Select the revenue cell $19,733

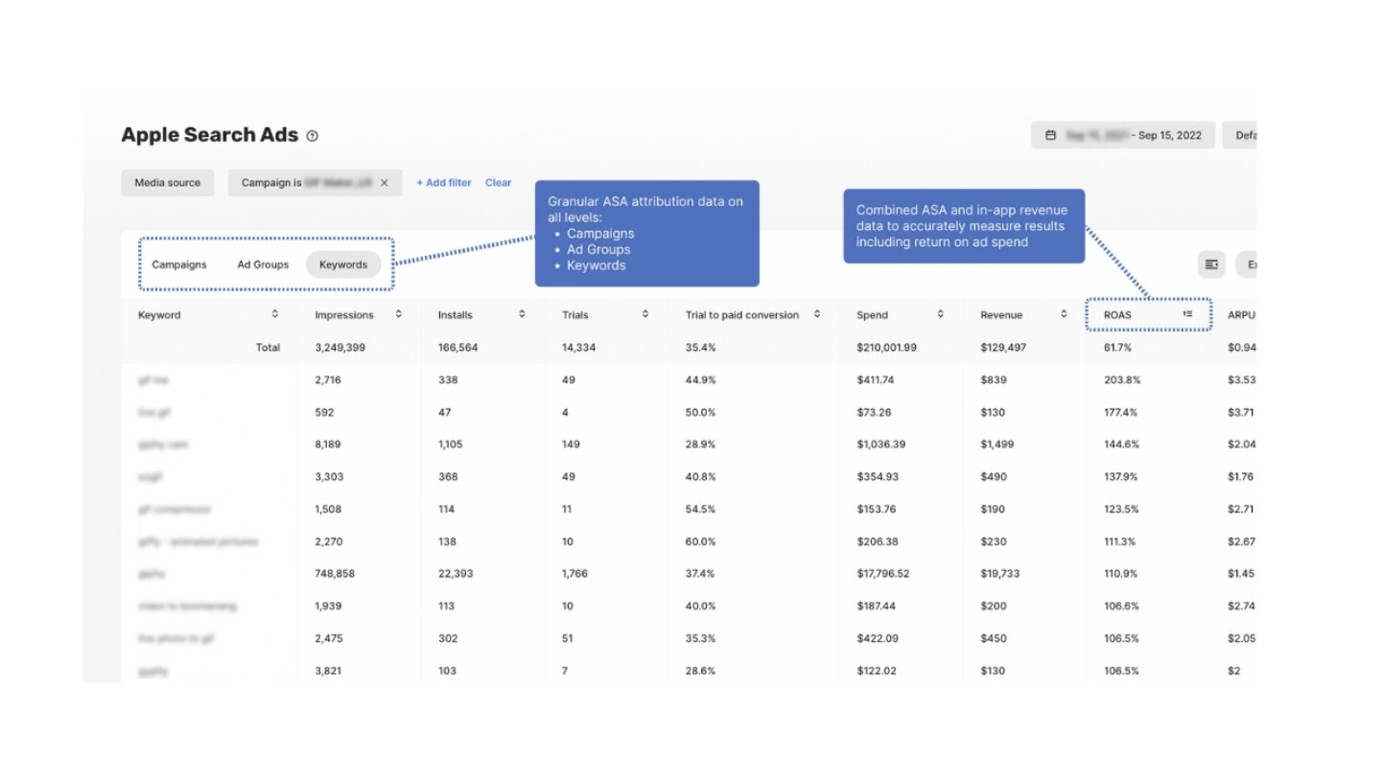[x=1000, y=574]
